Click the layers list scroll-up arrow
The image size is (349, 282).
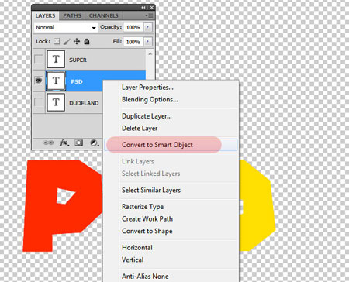(150, 53)
